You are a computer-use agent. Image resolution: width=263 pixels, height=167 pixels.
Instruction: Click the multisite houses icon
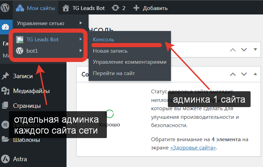(20, 8)
